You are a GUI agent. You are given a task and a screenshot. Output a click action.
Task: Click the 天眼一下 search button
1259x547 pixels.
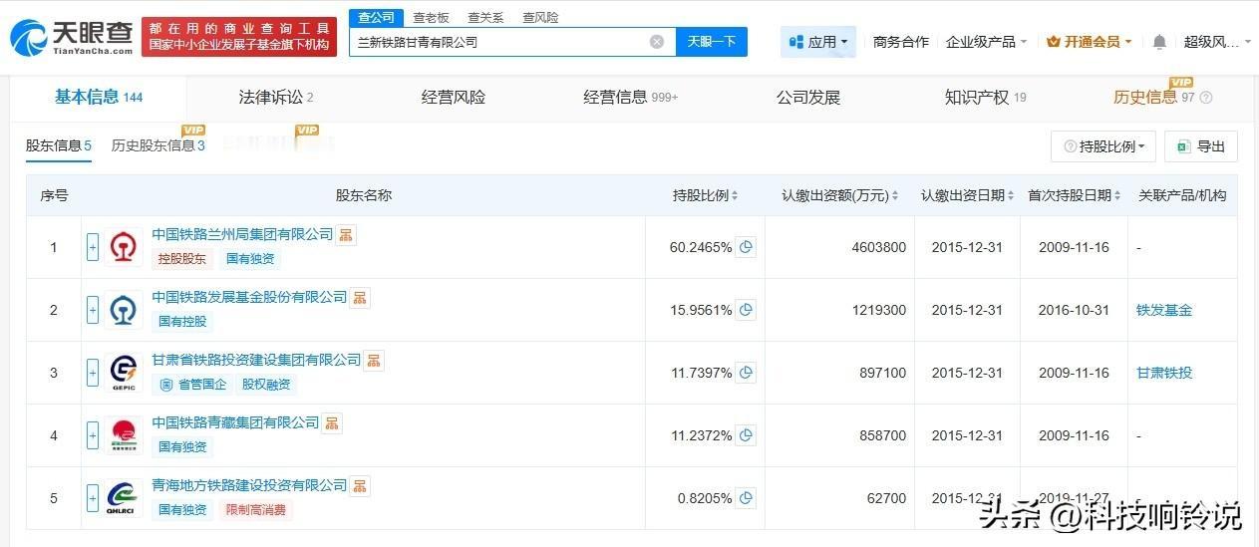coord(712,42)
